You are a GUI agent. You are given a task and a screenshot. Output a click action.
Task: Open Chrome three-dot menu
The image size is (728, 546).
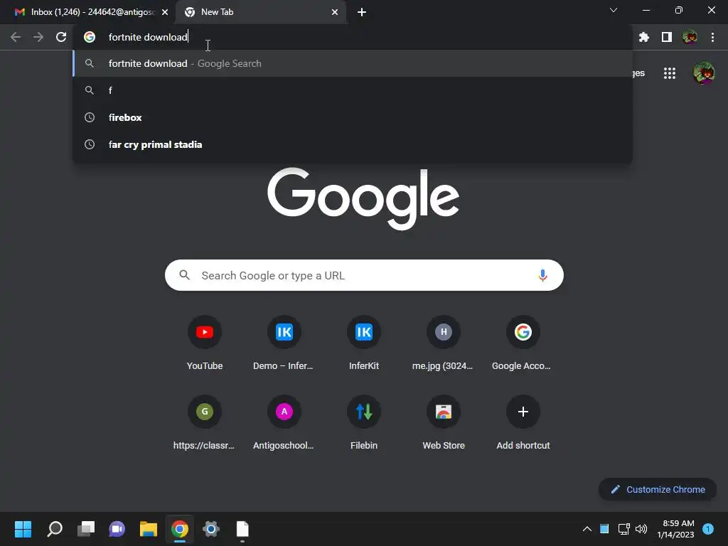712,37
